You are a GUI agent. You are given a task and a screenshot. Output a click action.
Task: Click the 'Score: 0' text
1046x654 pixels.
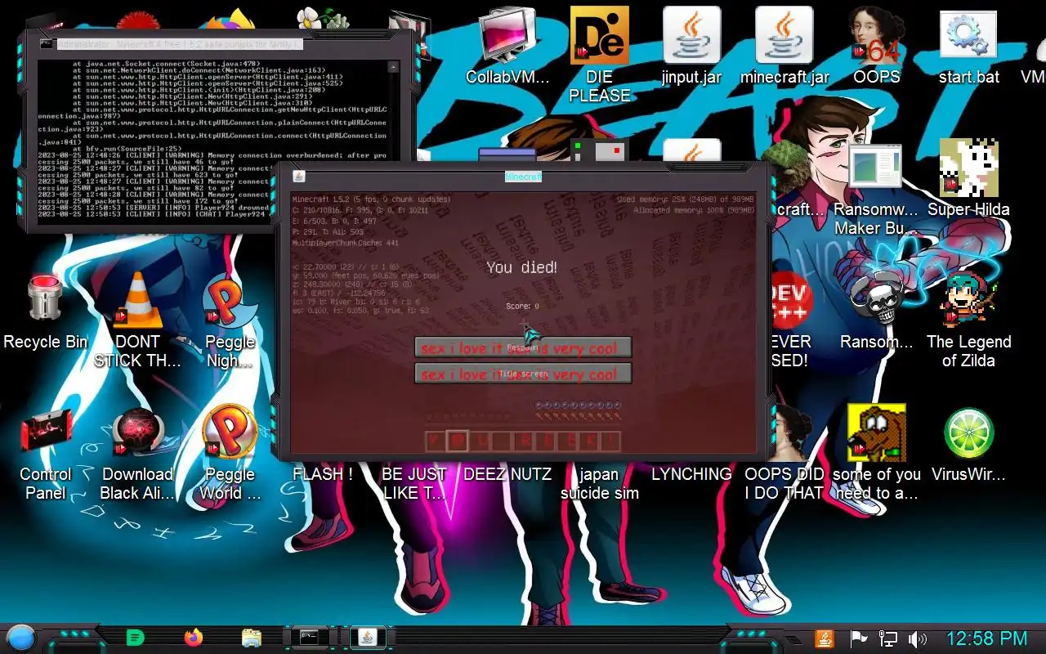click(x=522, y=307)
